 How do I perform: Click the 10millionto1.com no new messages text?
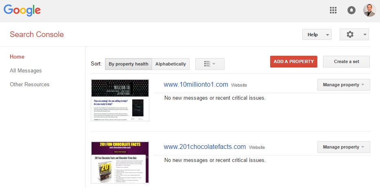(x=215, y=98)
